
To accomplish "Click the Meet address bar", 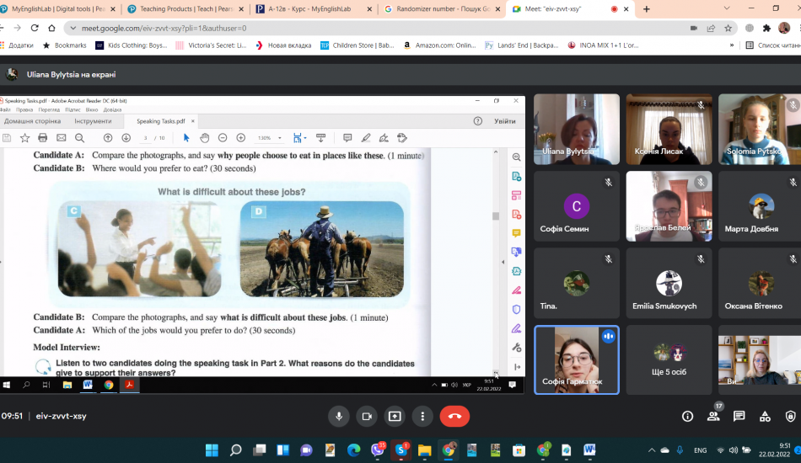I will click(337, 28).
